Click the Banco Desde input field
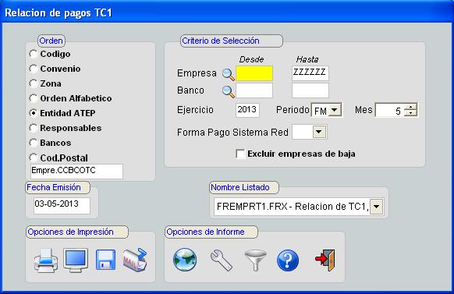 tap(254, 90)
